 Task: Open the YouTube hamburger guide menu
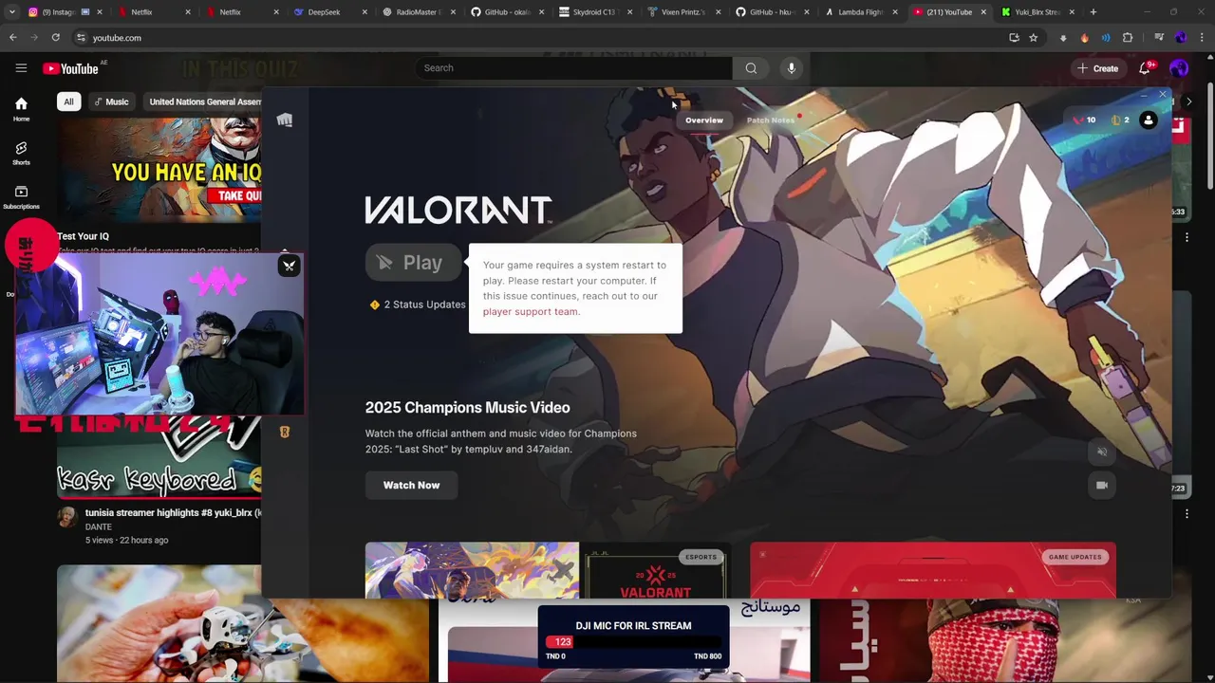click(21, 68)
